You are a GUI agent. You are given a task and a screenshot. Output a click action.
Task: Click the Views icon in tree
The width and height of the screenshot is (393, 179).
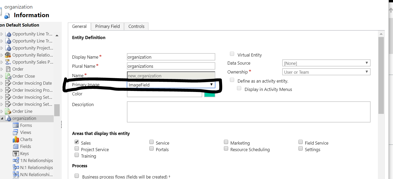pyautogui.click(x=16, y=132)
